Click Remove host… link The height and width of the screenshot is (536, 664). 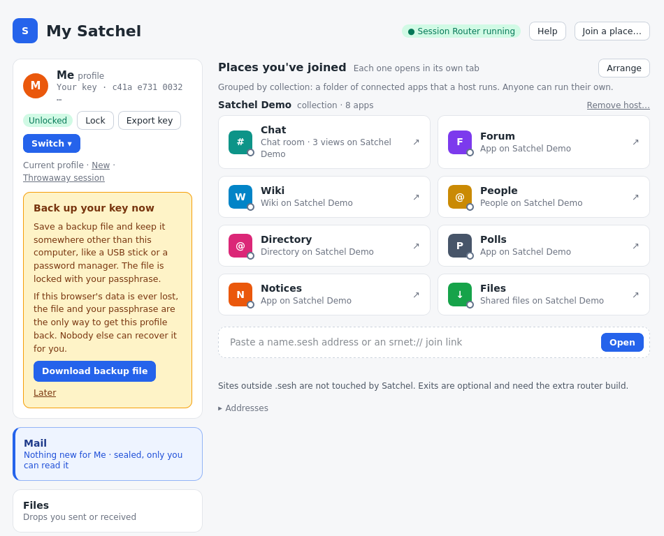[619, 105]
